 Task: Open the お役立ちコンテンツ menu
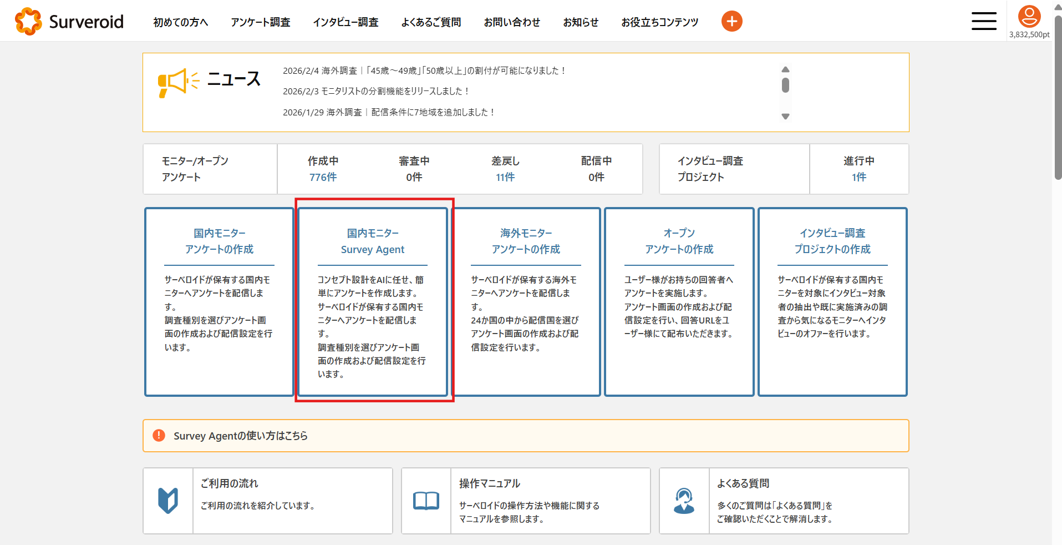click(659, 22)
